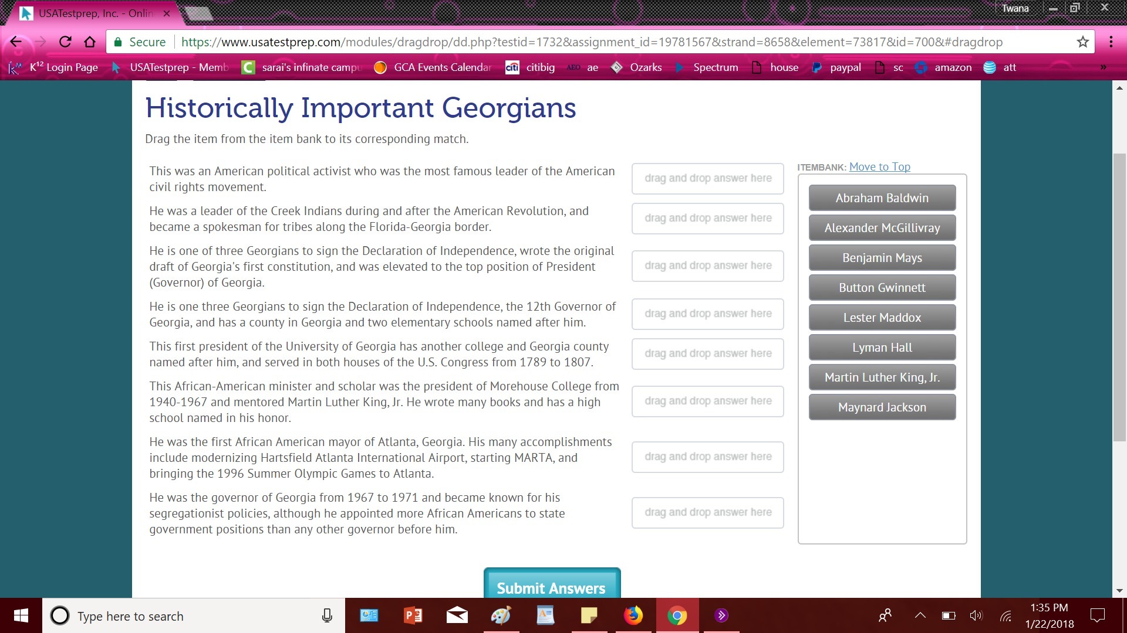Click the Submit Answers button

point(551,586)
